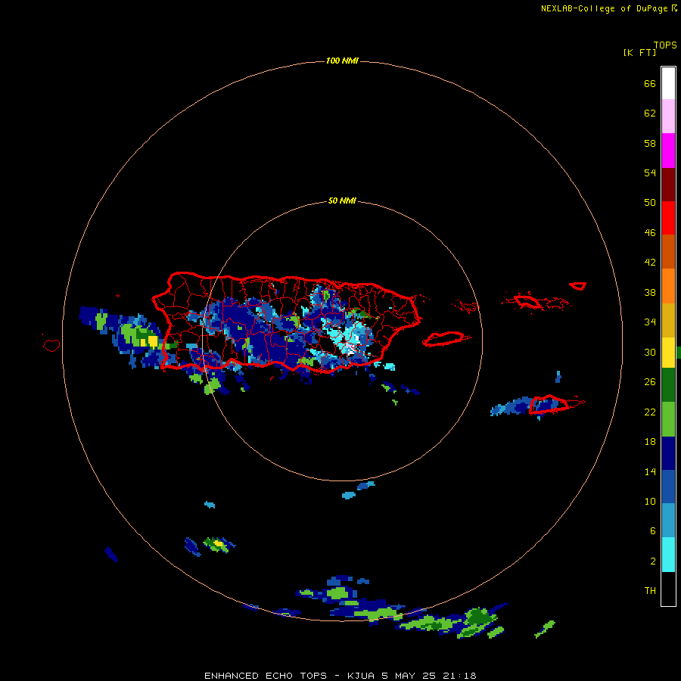Click the Vieques island outline east of Puerto Rico

point(446,339)
